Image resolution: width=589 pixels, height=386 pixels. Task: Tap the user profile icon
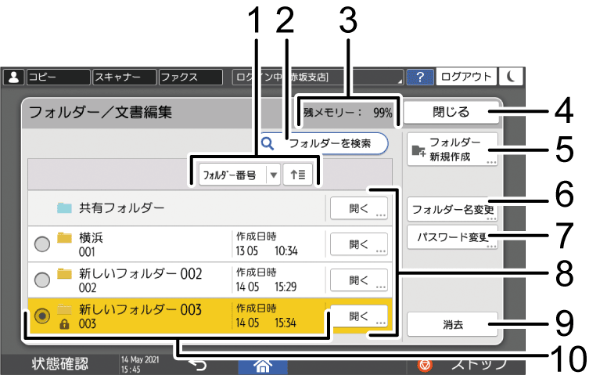[14, 77]
